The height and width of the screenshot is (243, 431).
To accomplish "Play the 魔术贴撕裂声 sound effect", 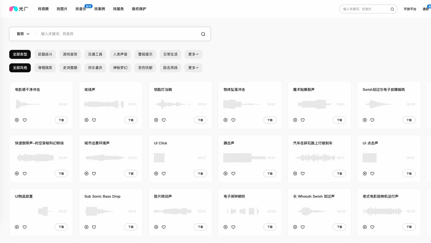I will coord(295,120).
